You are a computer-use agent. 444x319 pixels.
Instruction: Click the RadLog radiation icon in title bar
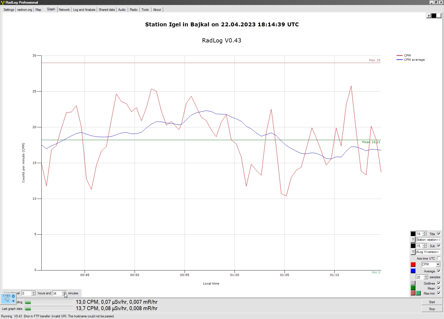click(3, 2)
